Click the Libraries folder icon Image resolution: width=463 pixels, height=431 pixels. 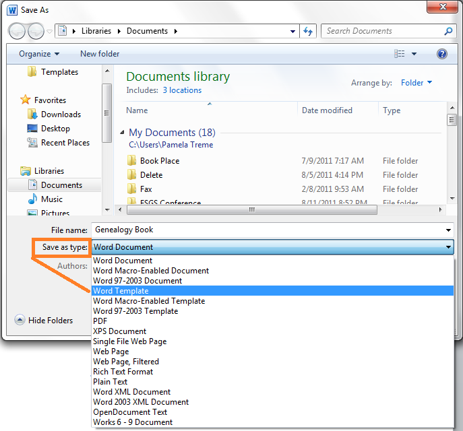(26, 171)
